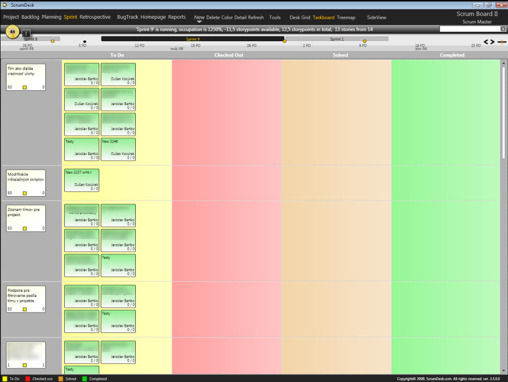Image resolution: width=508 pixels, height=382 pixels.
Task: Click yellow status square on 'Zoznam tímov' story
Action: [x=25, y=229]
